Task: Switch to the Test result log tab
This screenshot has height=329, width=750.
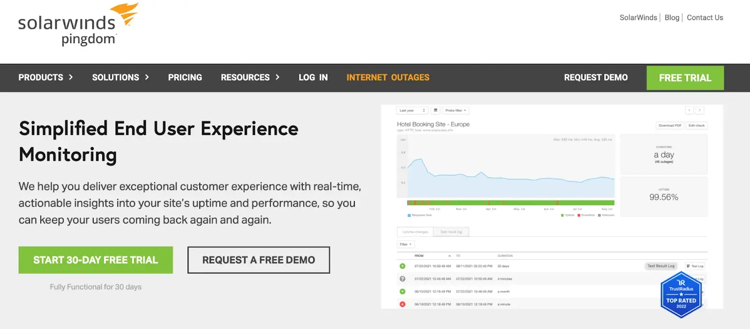Action: pyautogui.click(x=451, y=232)
